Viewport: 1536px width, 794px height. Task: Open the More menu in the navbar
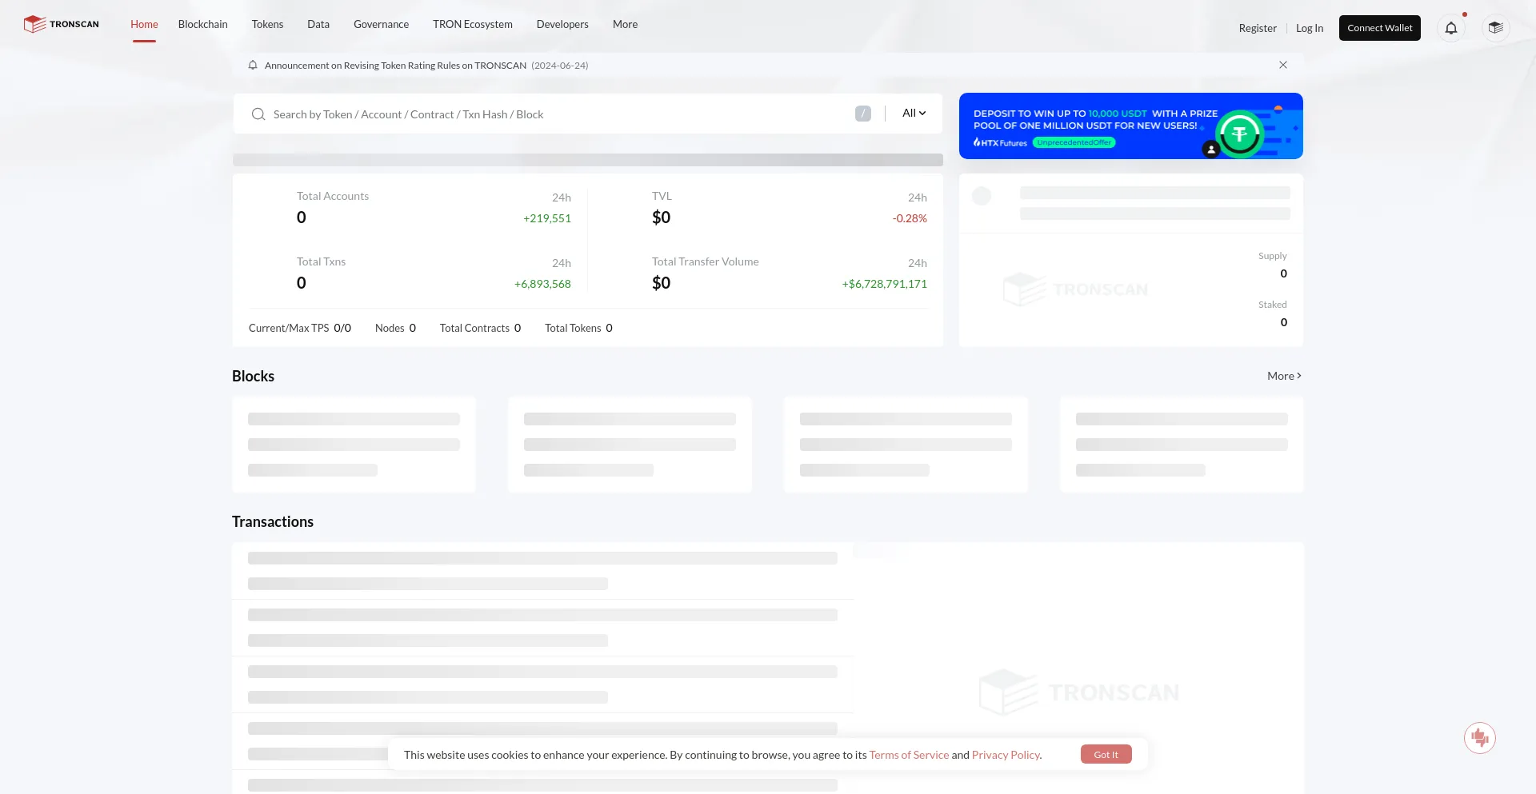625,24
